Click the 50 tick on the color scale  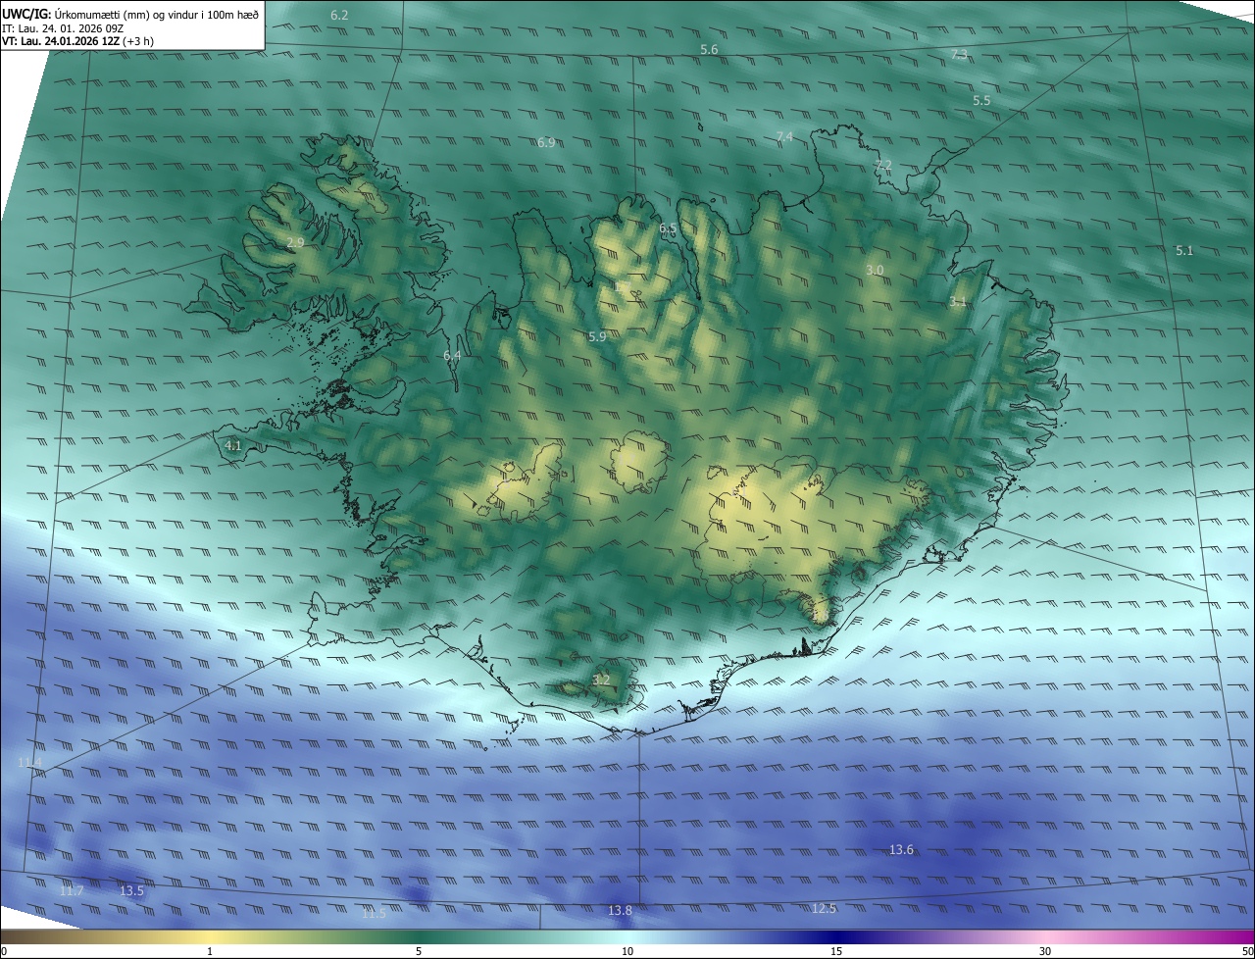(1248, 951)
